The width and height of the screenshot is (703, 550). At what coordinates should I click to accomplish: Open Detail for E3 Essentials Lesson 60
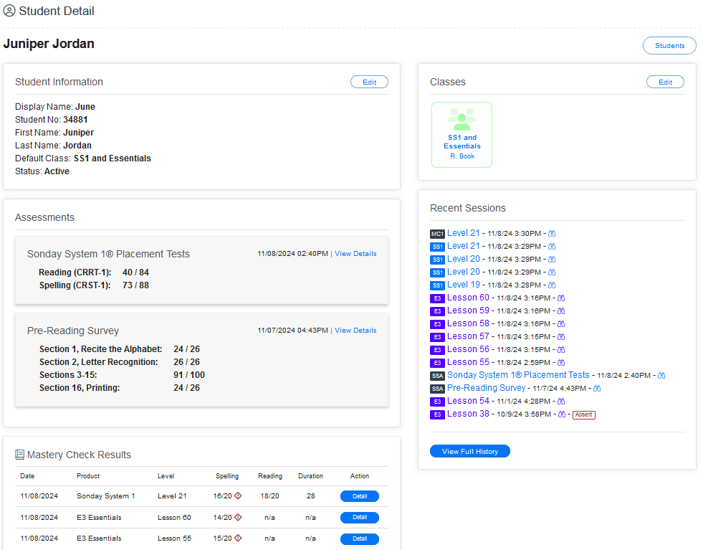pos(360,517)
